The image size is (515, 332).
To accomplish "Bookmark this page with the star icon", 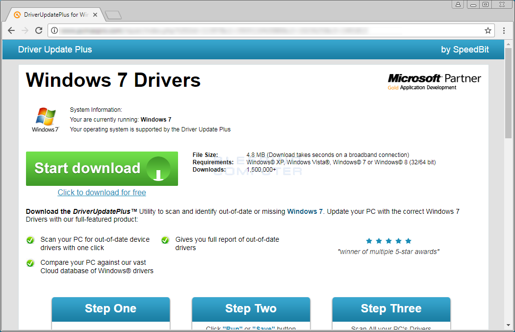I will click(x=488, y=30).
